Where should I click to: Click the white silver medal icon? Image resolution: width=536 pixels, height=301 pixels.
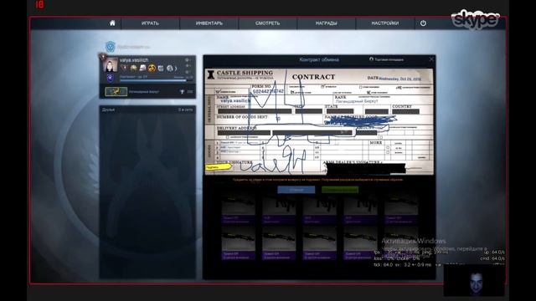click(x=143, y=69)
